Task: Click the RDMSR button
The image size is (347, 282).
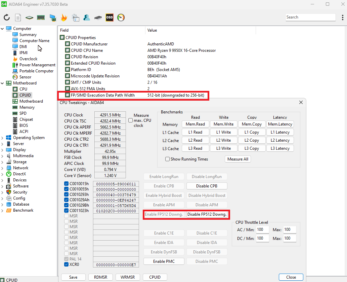Action: (x=100, y=277)
